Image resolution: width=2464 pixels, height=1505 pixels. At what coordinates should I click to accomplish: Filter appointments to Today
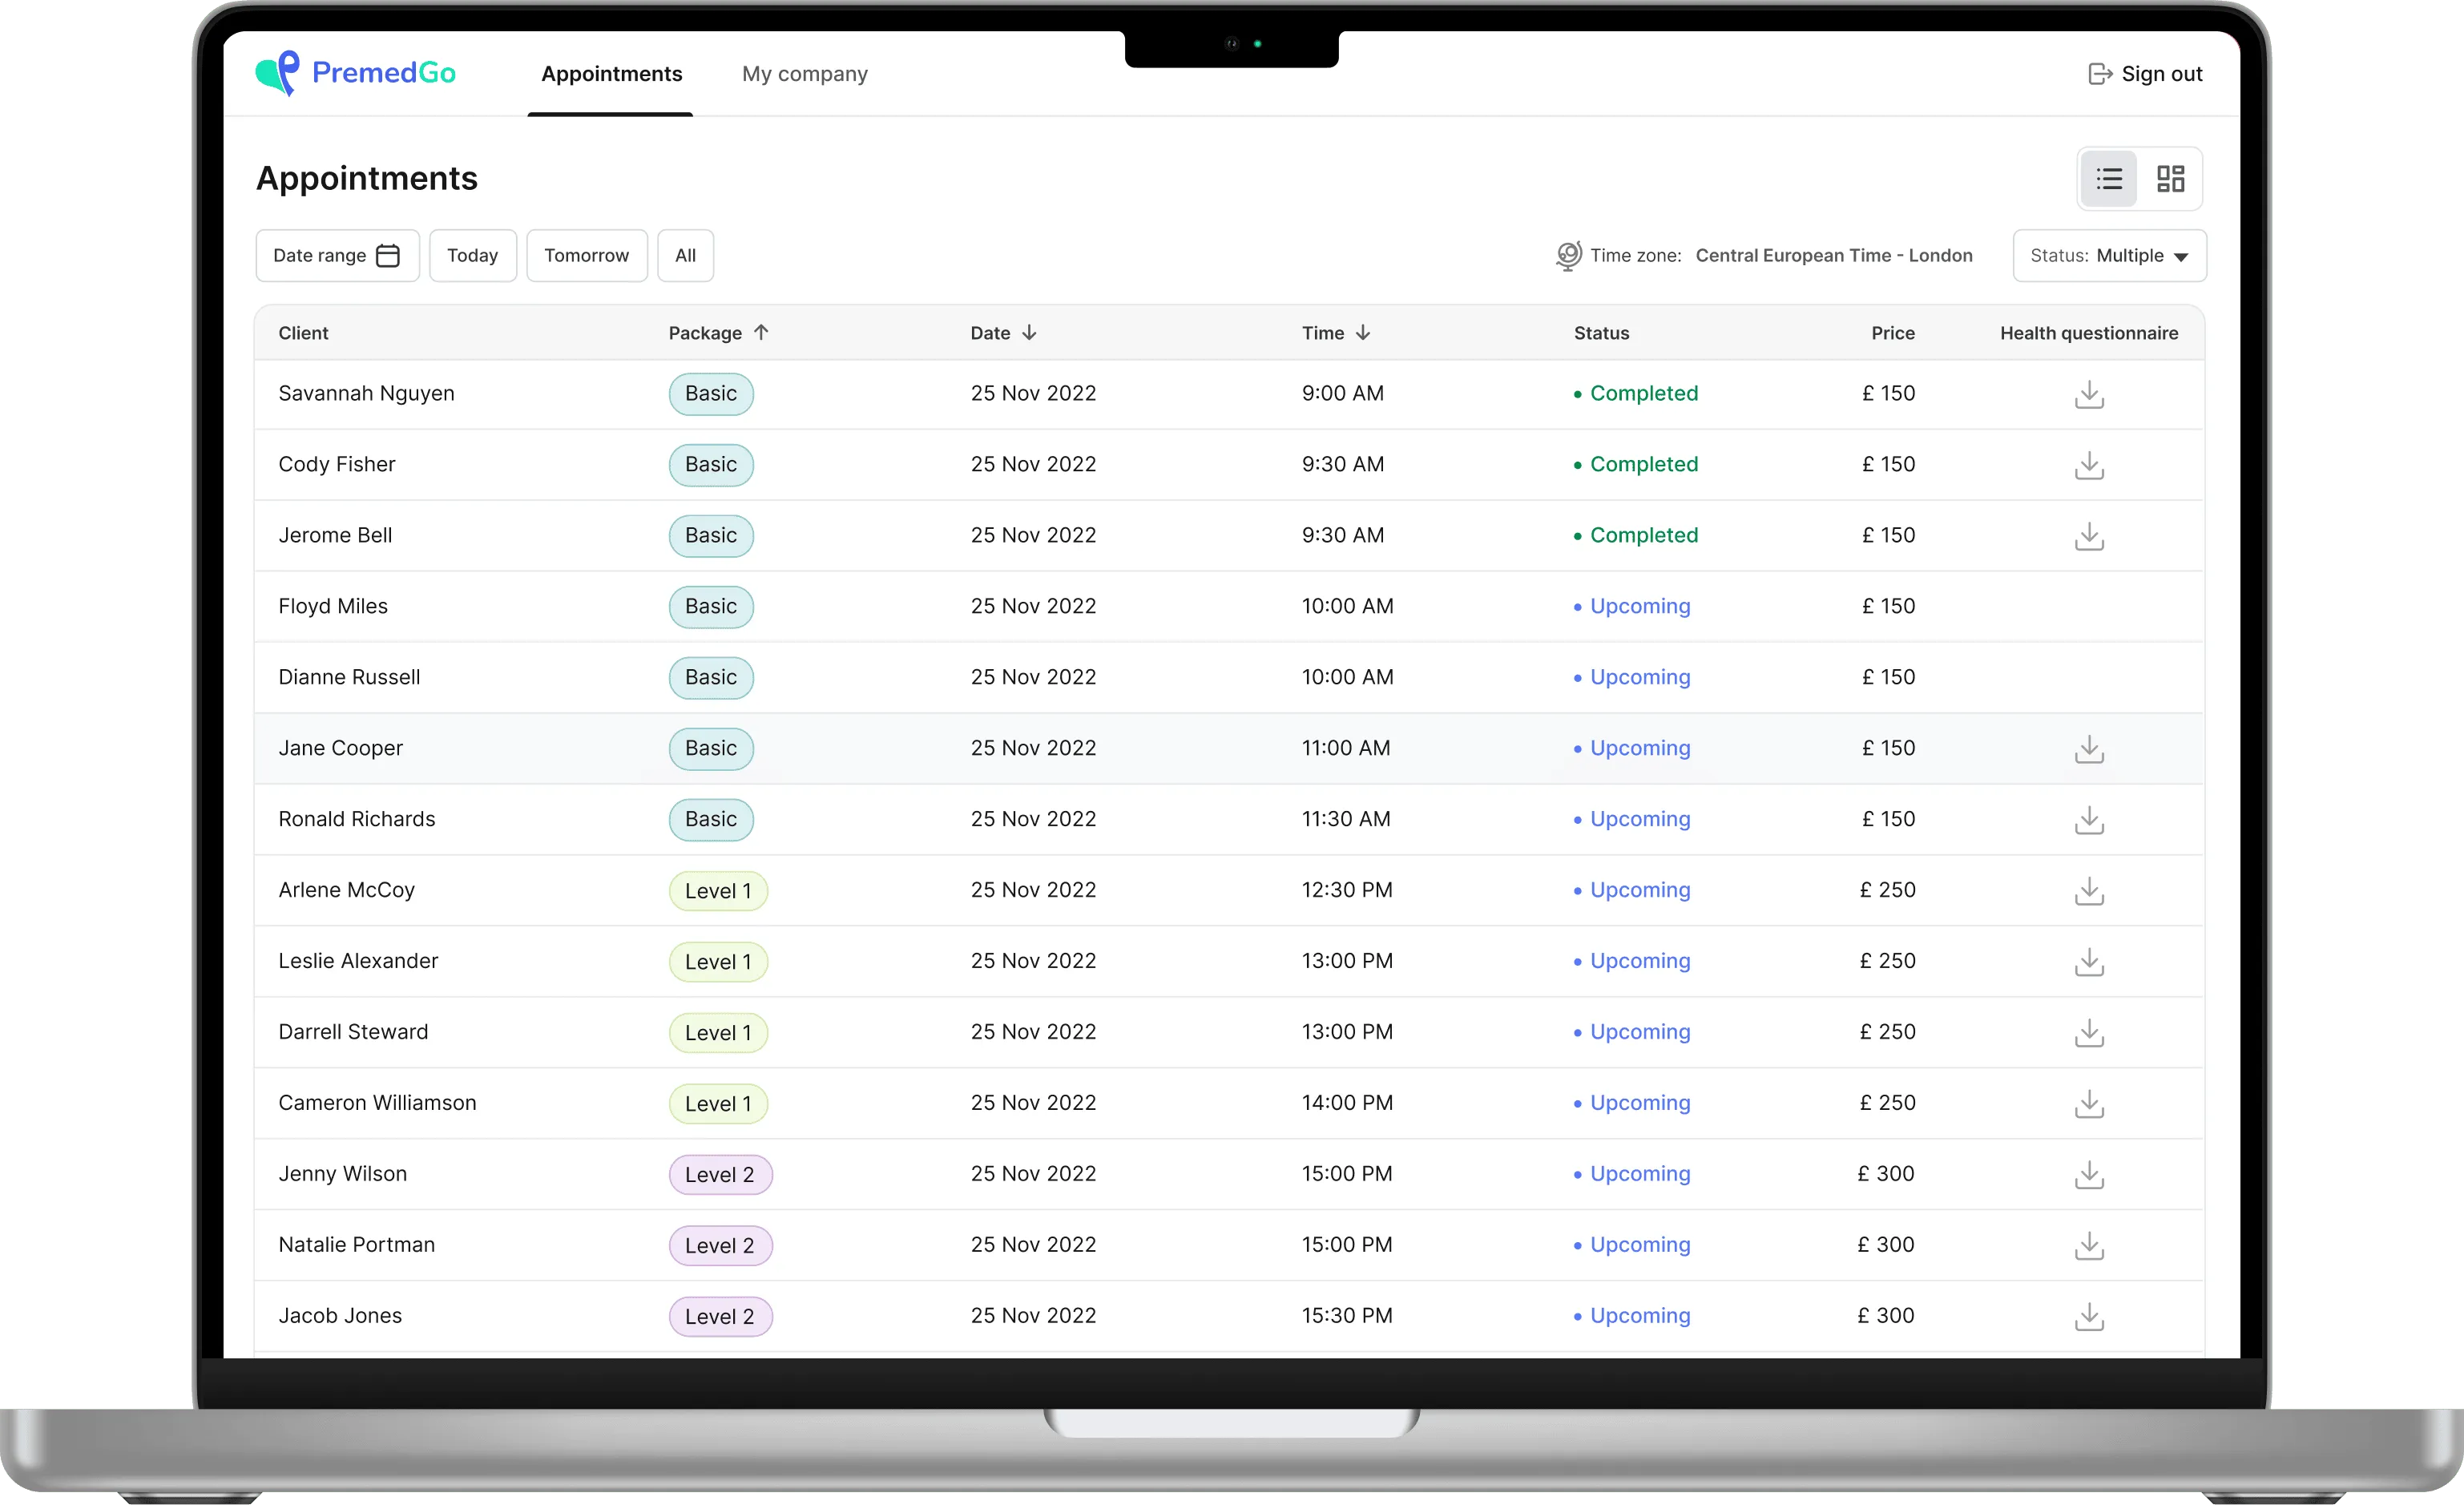472,256
